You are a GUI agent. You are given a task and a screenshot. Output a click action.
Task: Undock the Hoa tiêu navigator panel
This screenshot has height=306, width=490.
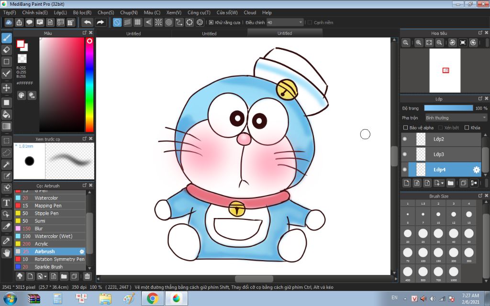(x=480, y=33)
